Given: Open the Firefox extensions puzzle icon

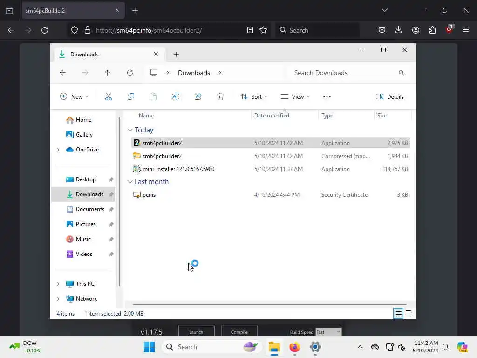Looking at the screenshot, I should pyautogui.click(x=432, y=30).
